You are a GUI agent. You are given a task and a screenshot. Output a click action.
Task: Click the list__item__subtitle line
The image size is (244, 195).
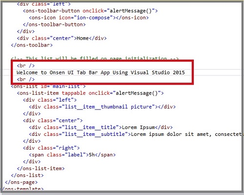[x=136, y=134]
